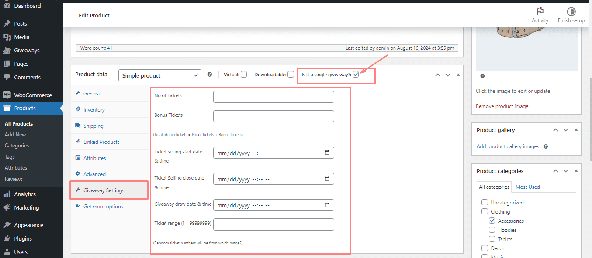Open the Advanced product data tab
Image resolution: width=592 pixels, height=258 pixels.
(110, 174)
